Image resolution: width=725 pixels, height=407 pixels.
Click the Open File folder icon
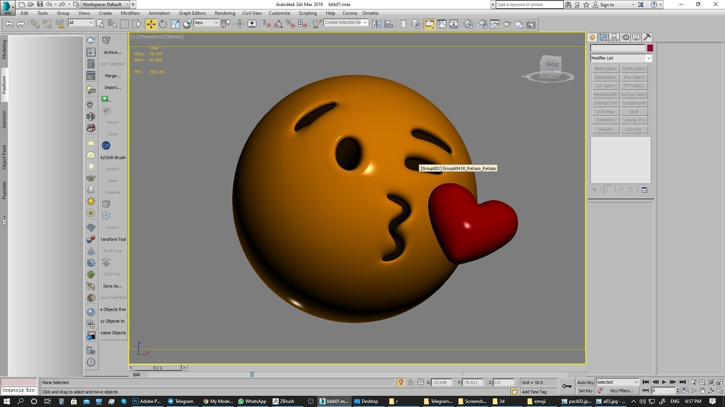point(31,5)
